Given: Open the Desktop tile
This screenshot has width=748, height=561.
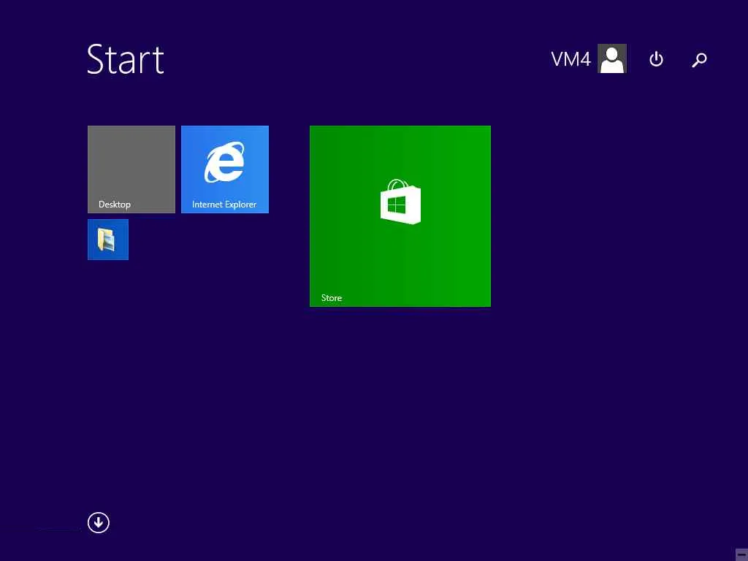Looking at the screenshot, I should (131, 169).
